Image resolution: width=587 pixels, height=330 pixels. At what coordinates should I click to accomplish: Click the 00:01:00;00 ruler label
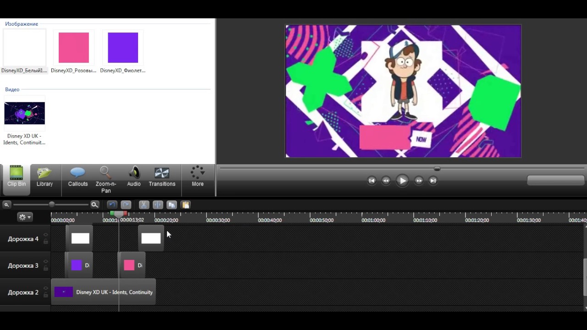point(373,220)
